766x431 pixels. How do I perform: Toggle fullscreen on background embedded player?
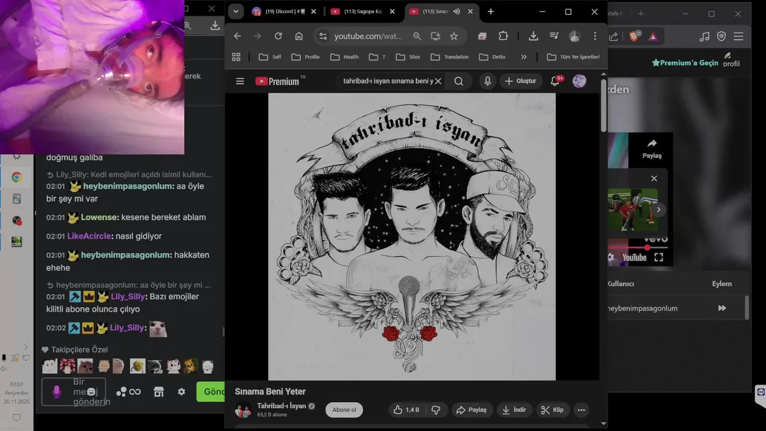click(659, 257)
